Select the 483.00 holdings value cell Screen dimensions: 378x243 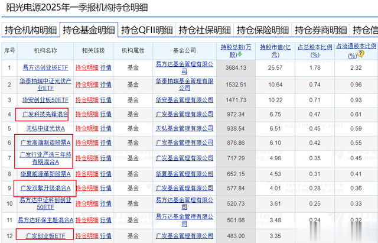point(236,236)
